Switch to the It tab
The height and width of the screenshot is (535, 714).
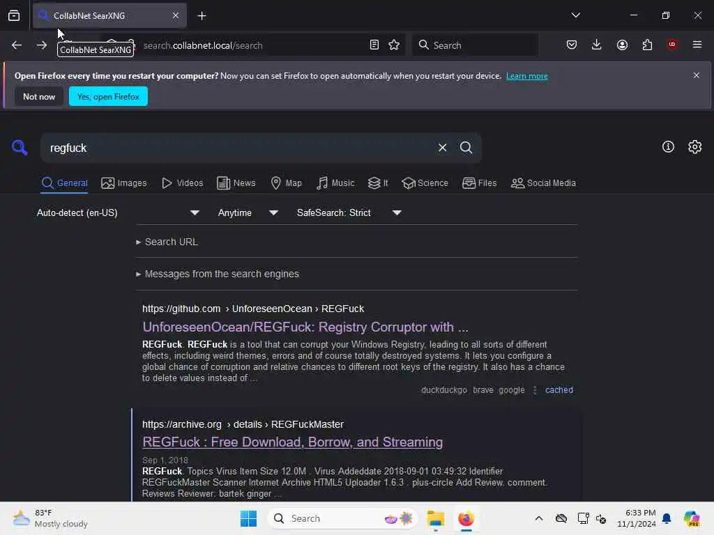[378, 183]
